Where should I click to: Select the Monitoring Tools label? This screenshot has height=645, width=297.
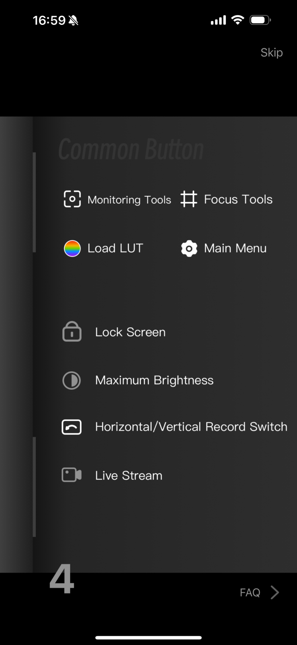(129, 200)
